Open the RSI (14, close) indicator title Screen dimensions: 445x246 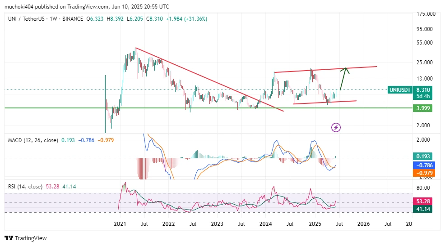click(x=25, y=186)
